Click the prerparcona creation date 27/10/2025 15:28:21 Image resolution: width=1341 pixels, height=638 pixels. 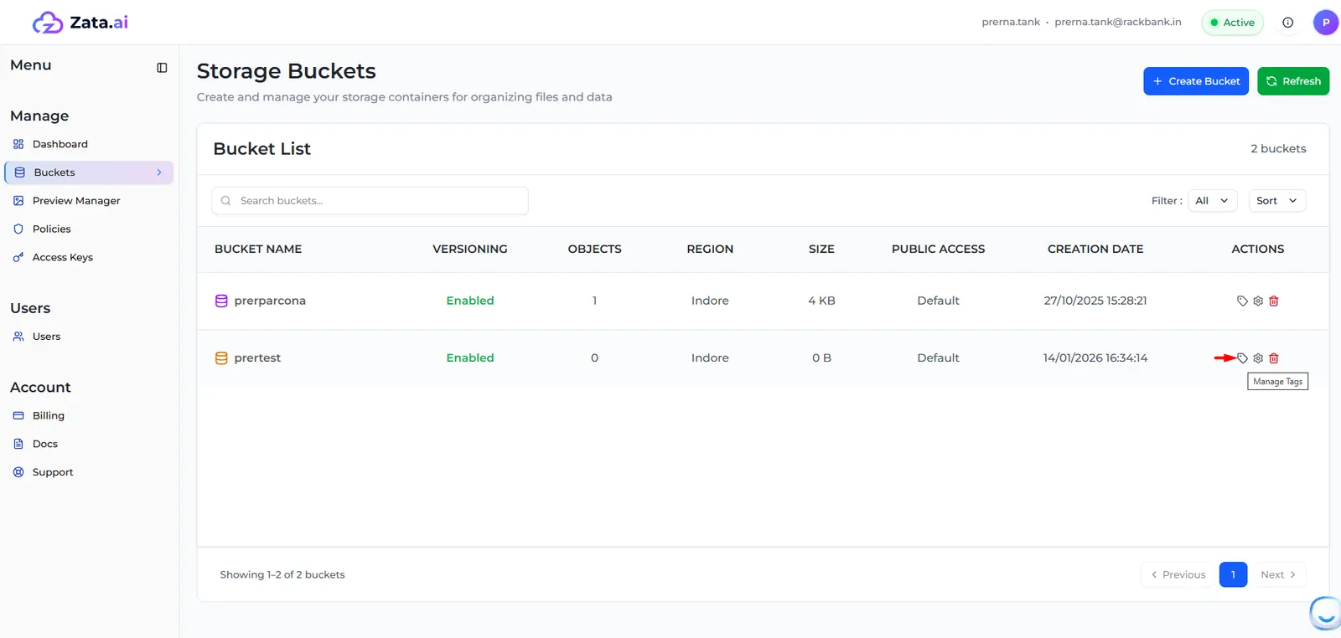[1095, 301]
